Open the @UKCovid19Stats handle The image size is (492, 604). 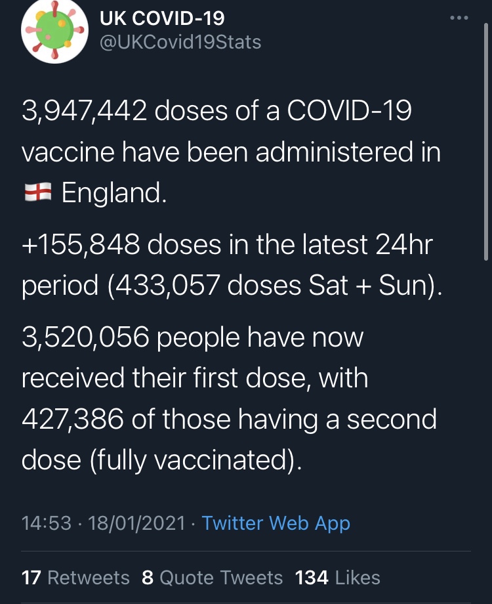click(180, 43)
